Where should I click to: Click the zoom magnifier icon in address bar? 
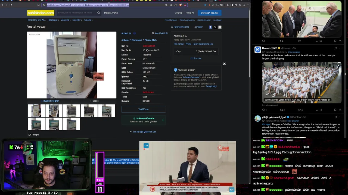coord(171,5)
